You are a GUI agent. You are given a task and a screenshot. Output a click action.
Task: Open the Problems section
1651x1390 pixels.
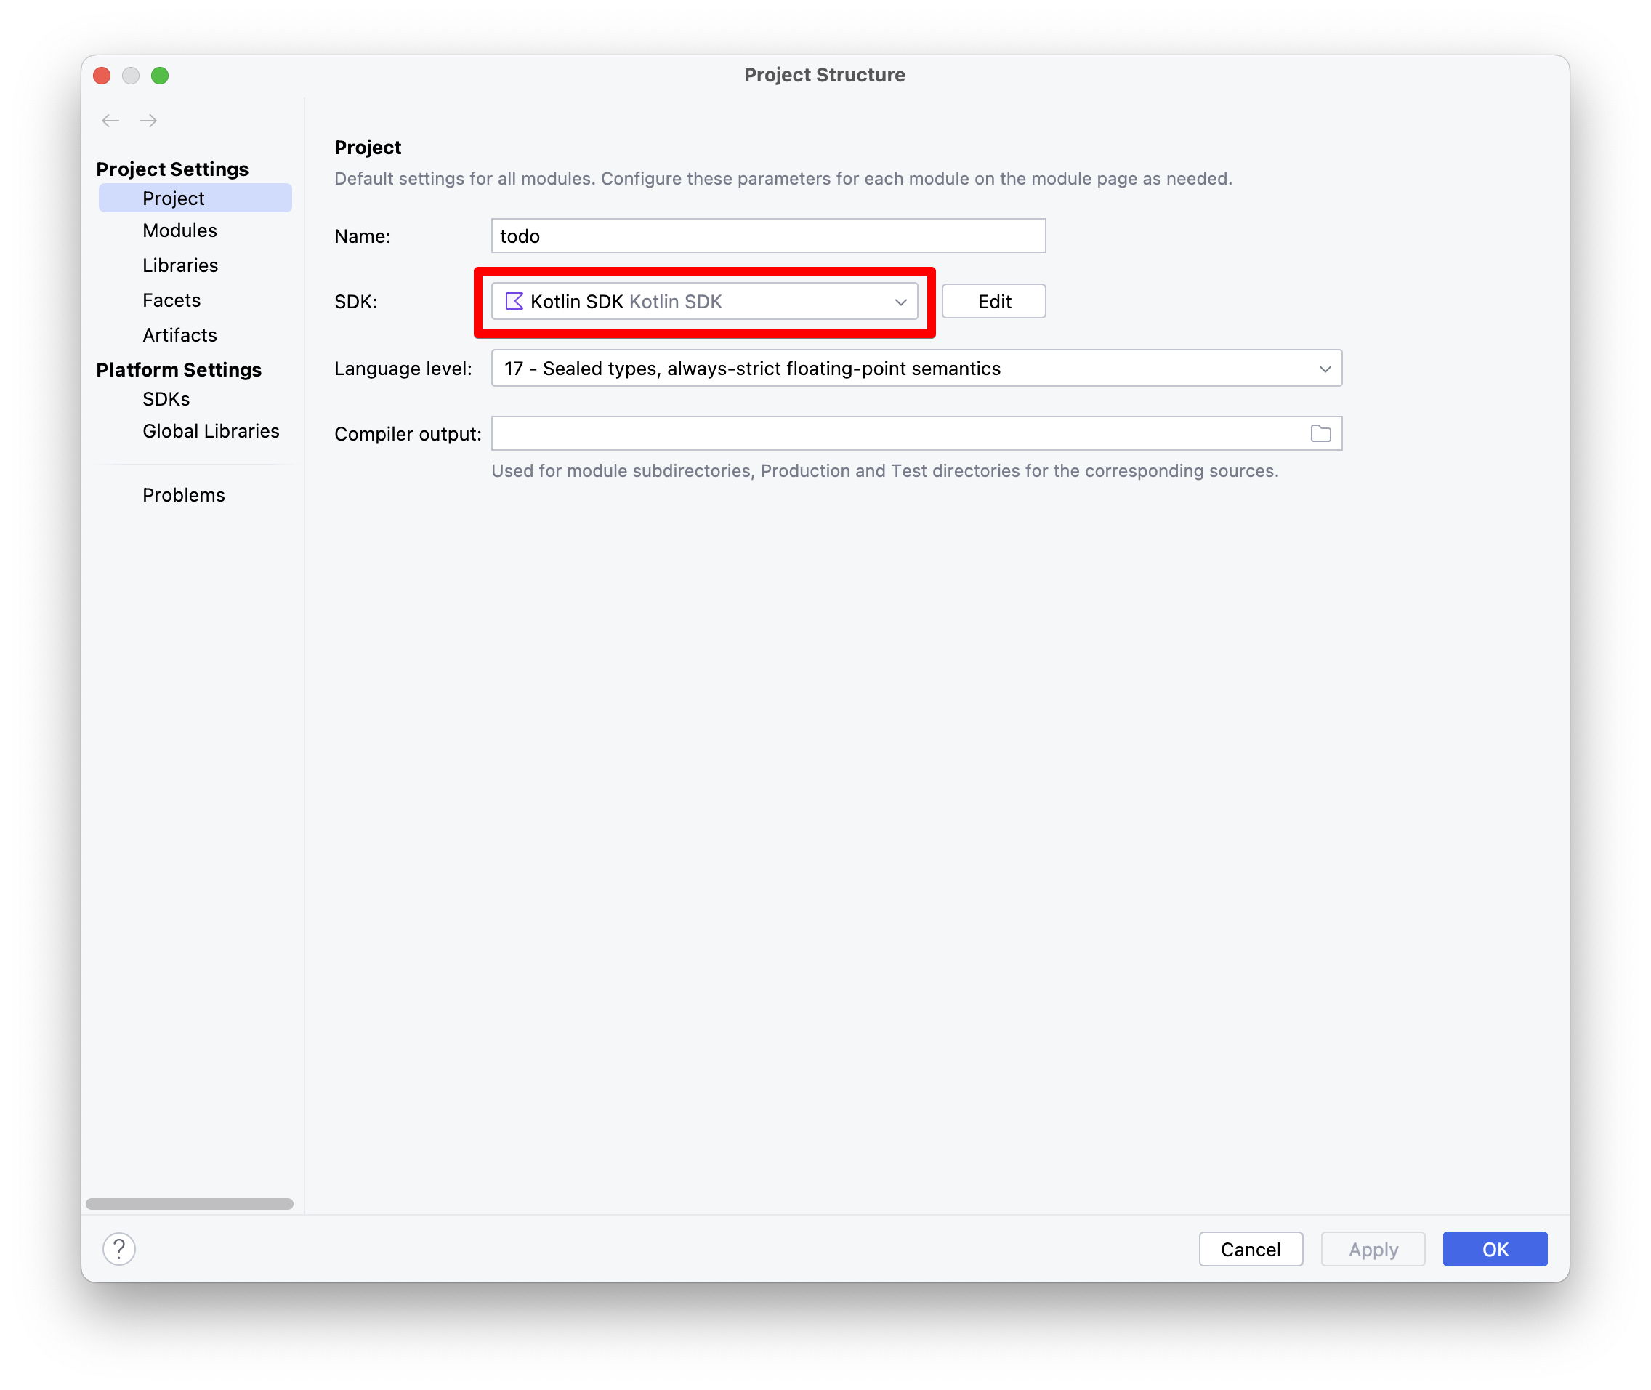[x=184, y=495]
